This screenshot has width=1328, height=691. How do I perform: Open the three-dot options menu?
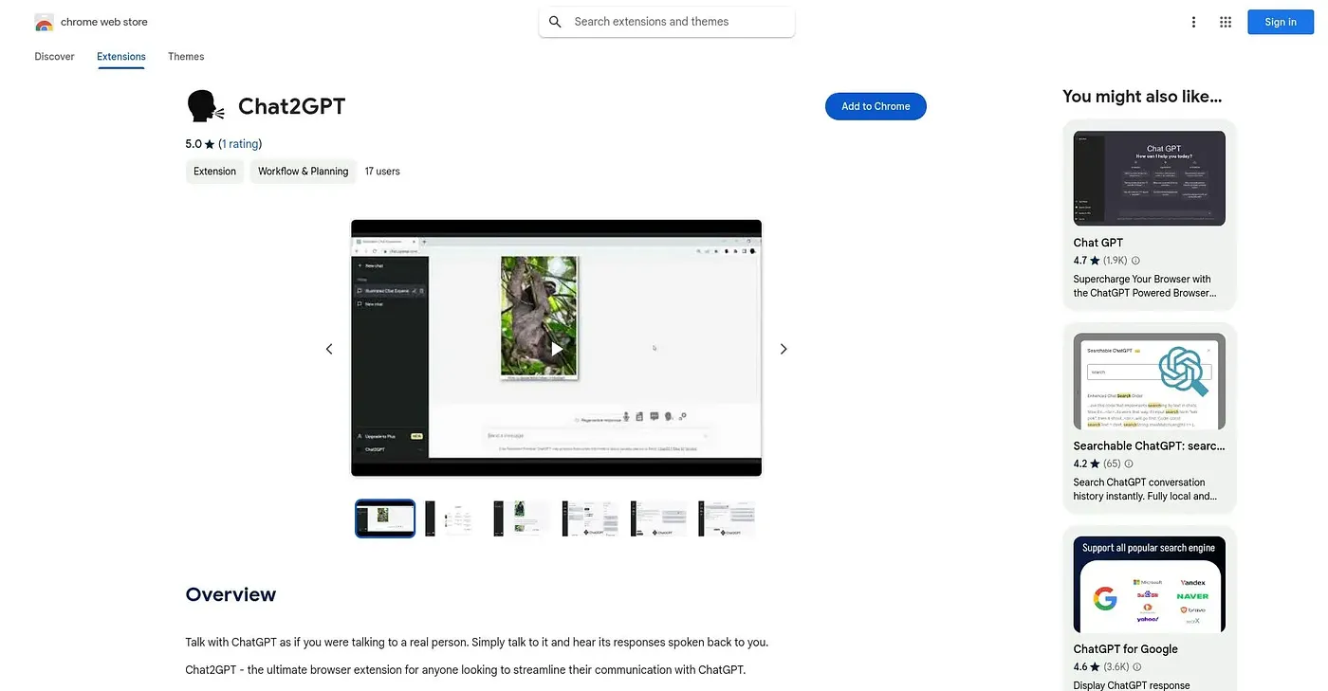pos(1193,22)
